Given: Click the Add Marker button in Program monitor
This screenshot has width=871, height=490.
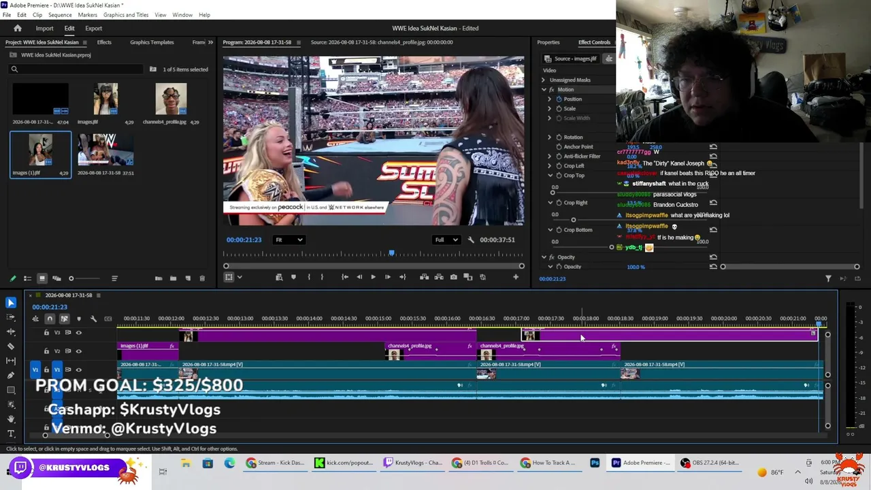Looking at the screenshot, I should pyautogui.click(x=293, y=277).
